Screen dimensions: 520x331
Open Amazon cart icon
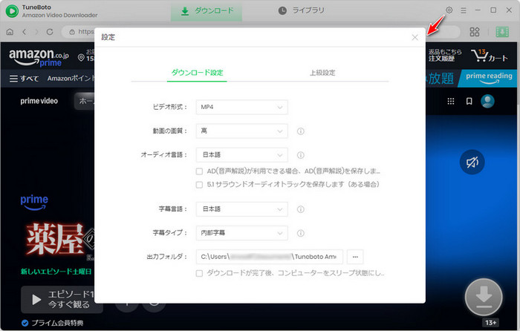[x=489, y=56]
